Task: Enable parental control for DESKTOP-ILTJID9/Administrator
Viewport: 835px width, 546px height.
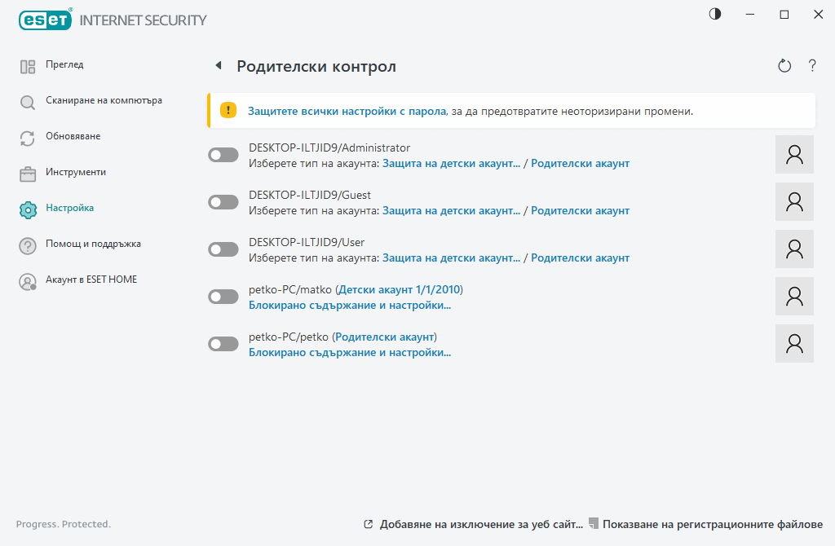Action: (223, 154)
